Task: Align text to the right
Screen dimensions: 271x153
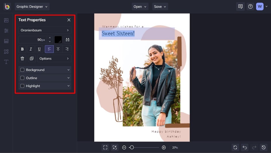Action: click(67, 49)
